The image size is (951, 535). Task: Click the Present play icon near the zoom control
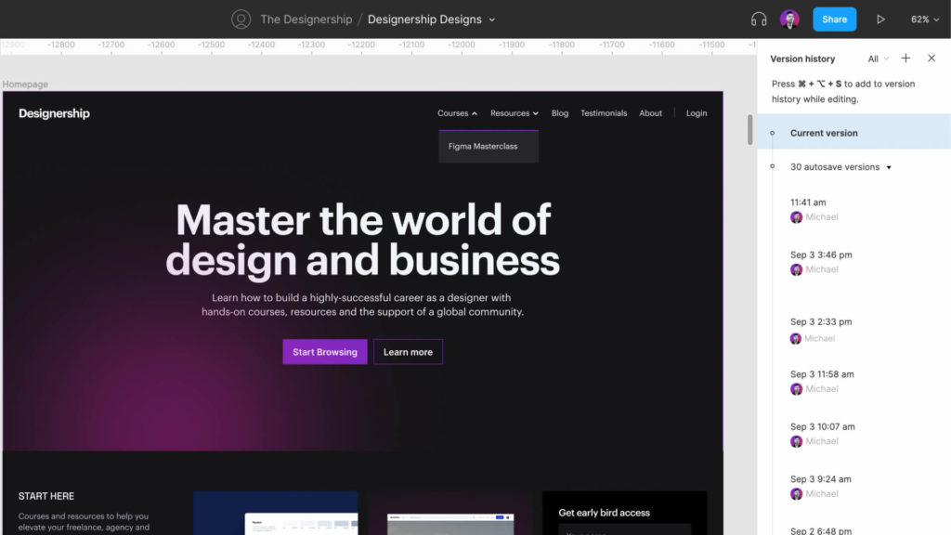click(880, 19)
